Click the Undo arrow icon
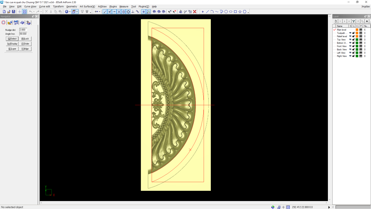This screenshot has height=209, width=371. [31, 12]
